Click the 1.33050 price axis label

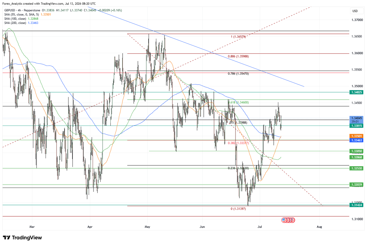(357, 151)
